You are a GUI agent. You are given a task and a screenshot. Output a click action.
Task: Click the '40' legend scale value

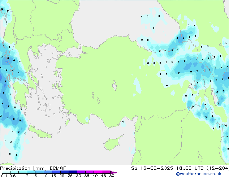(x=95, y=176)
